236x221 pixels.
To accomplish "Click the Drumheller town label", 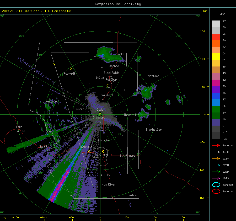I will [154, 130].
